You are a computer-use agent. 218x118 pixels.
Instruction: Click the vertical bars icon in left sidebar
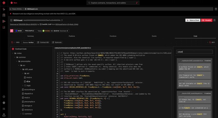tap(4, 109)
